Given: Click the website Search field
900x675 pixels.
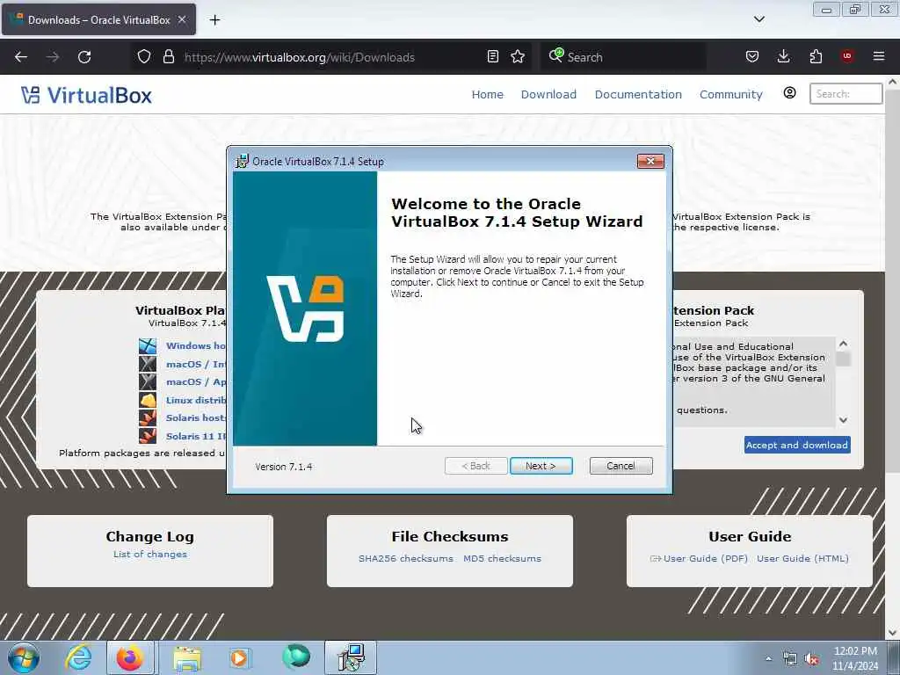Looking at the screenshot, I should click(846, 93).
